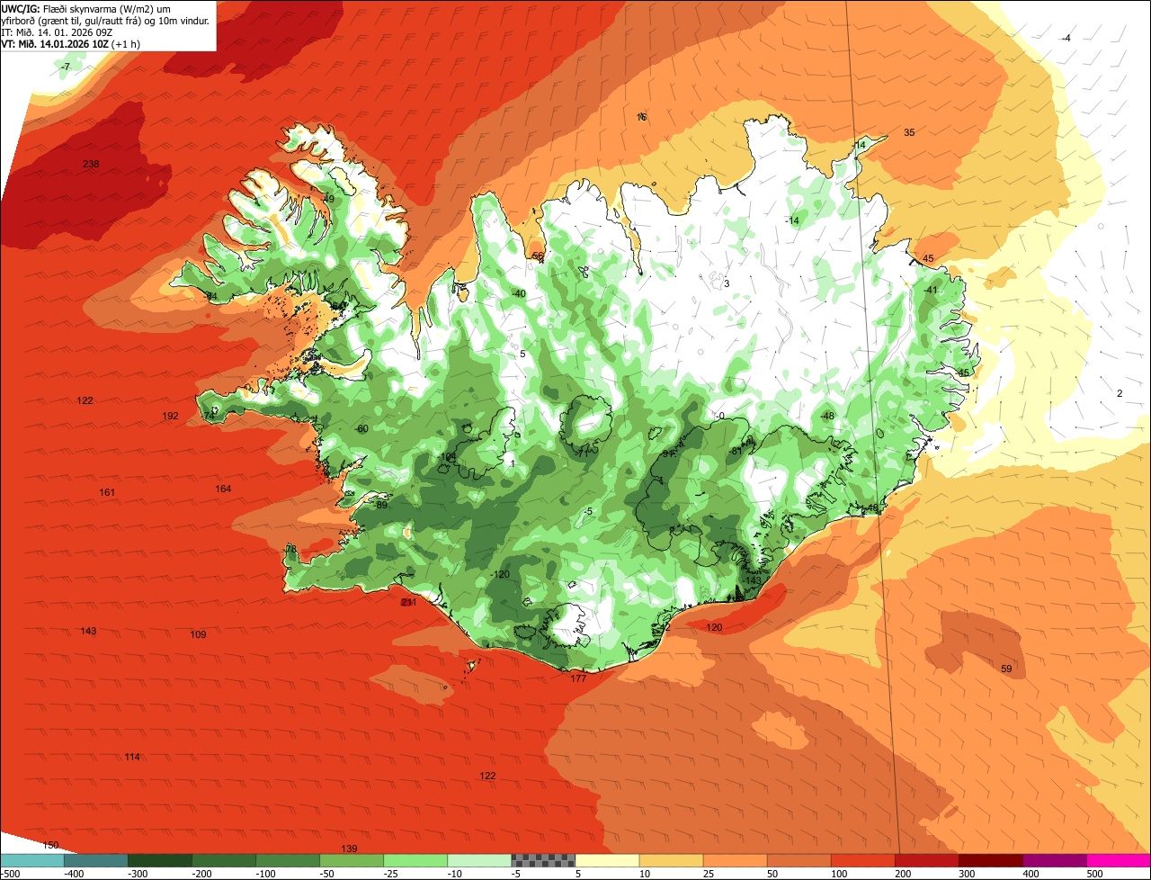Click the 164 flux value near the coast
The width and height of the screenshot is (1151, 880).
click(223, 489)
